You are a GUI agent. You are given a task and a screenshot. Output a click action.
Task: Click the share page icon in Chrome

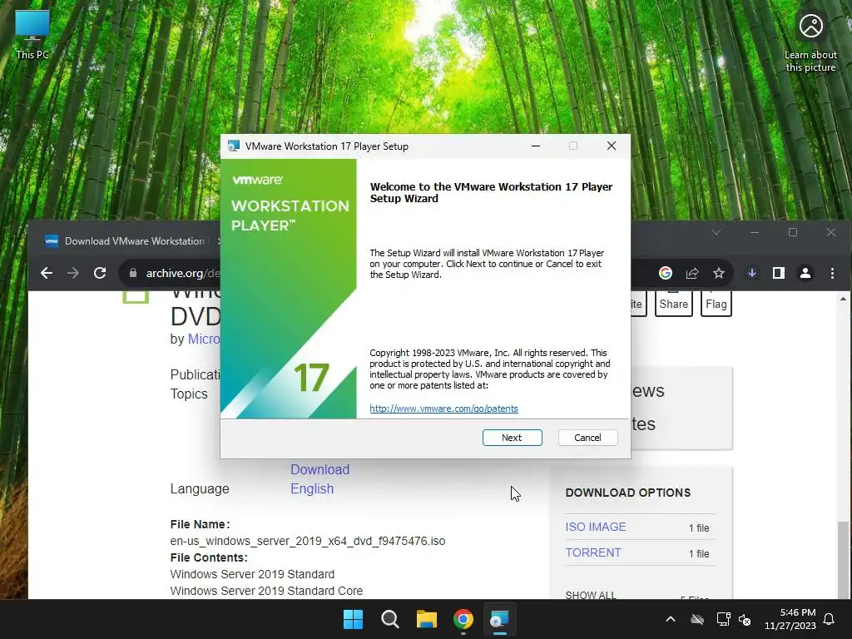point(691,273)
